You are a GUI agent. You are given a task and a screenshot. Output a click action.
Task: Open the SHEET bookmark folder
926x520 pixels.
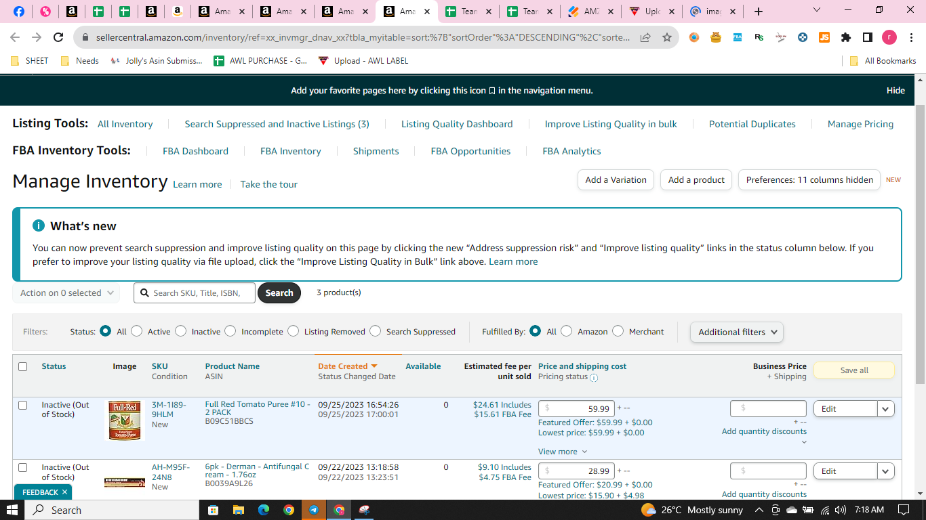[31, 61]
